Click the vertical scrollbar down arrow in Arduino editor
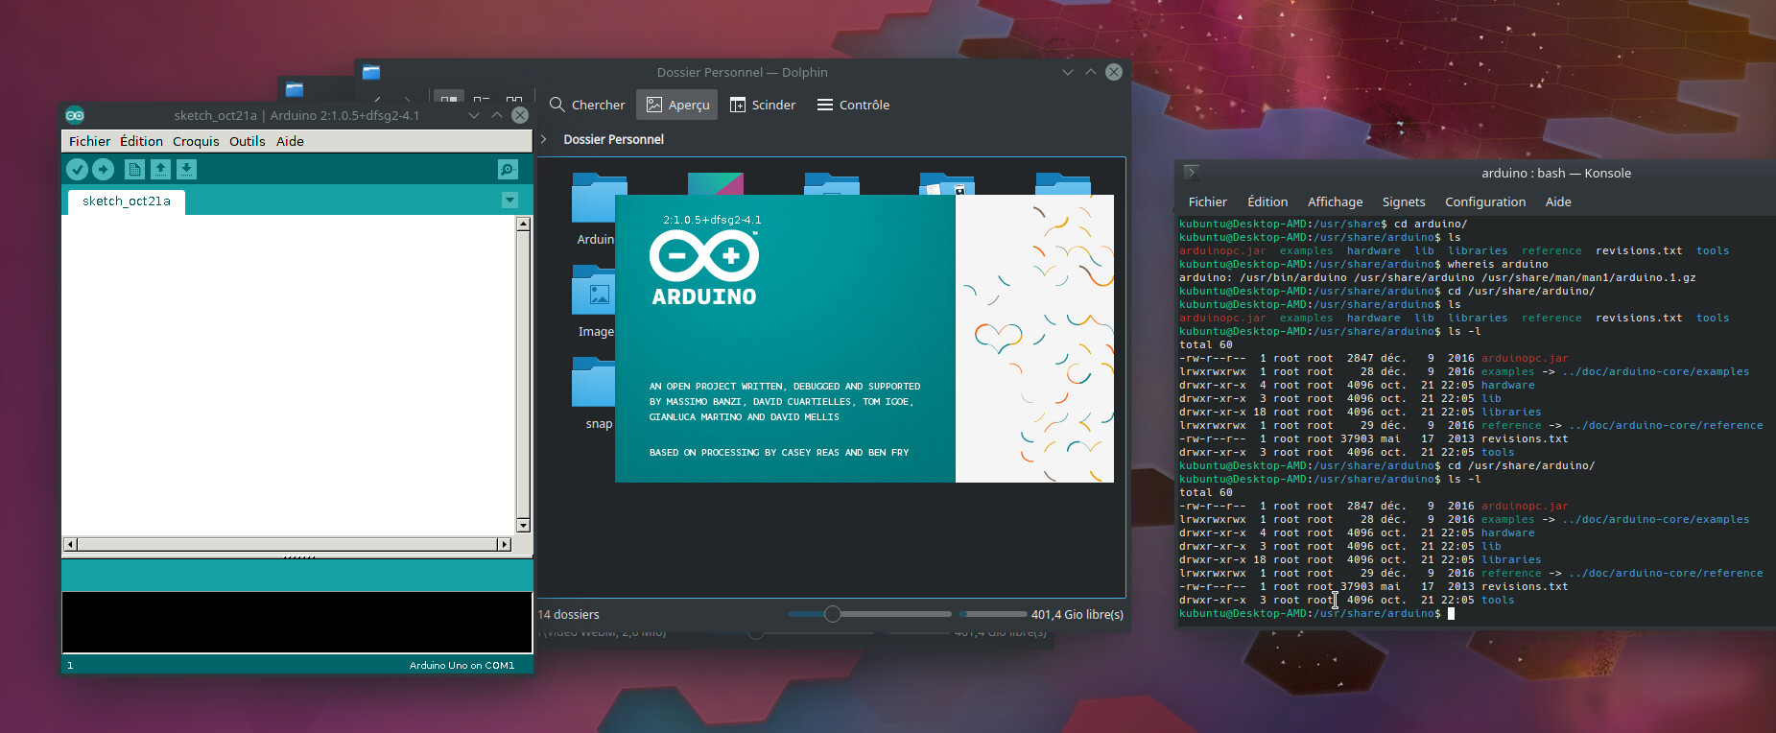Screen dimensions: 1776x733 [x=523, y=525]
